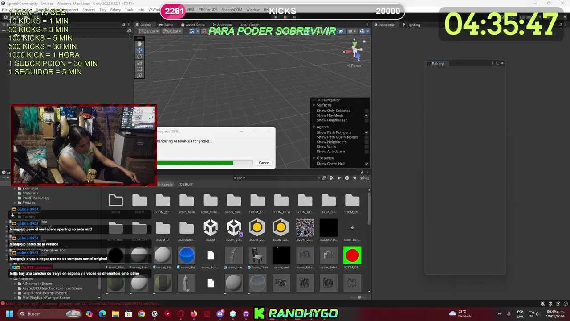Select the Scale tool
The height and width of the screenshot is (321, 570).
(x=139, y=62)
